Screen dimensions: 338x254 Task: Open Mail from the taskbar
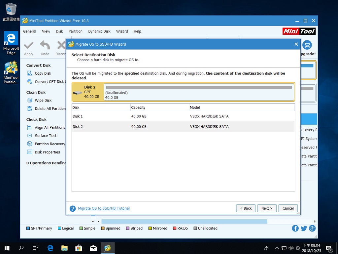(93, 248)
